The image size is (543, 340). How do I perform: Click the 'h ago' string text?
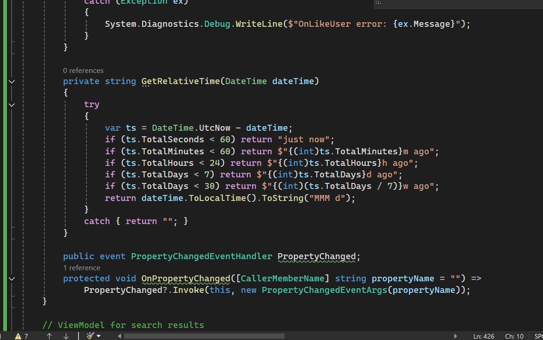395,163
